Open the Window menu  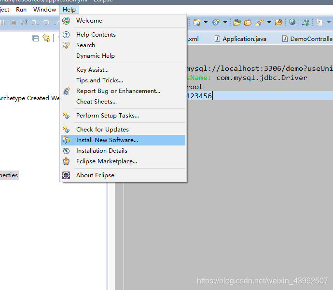(44, 10)
